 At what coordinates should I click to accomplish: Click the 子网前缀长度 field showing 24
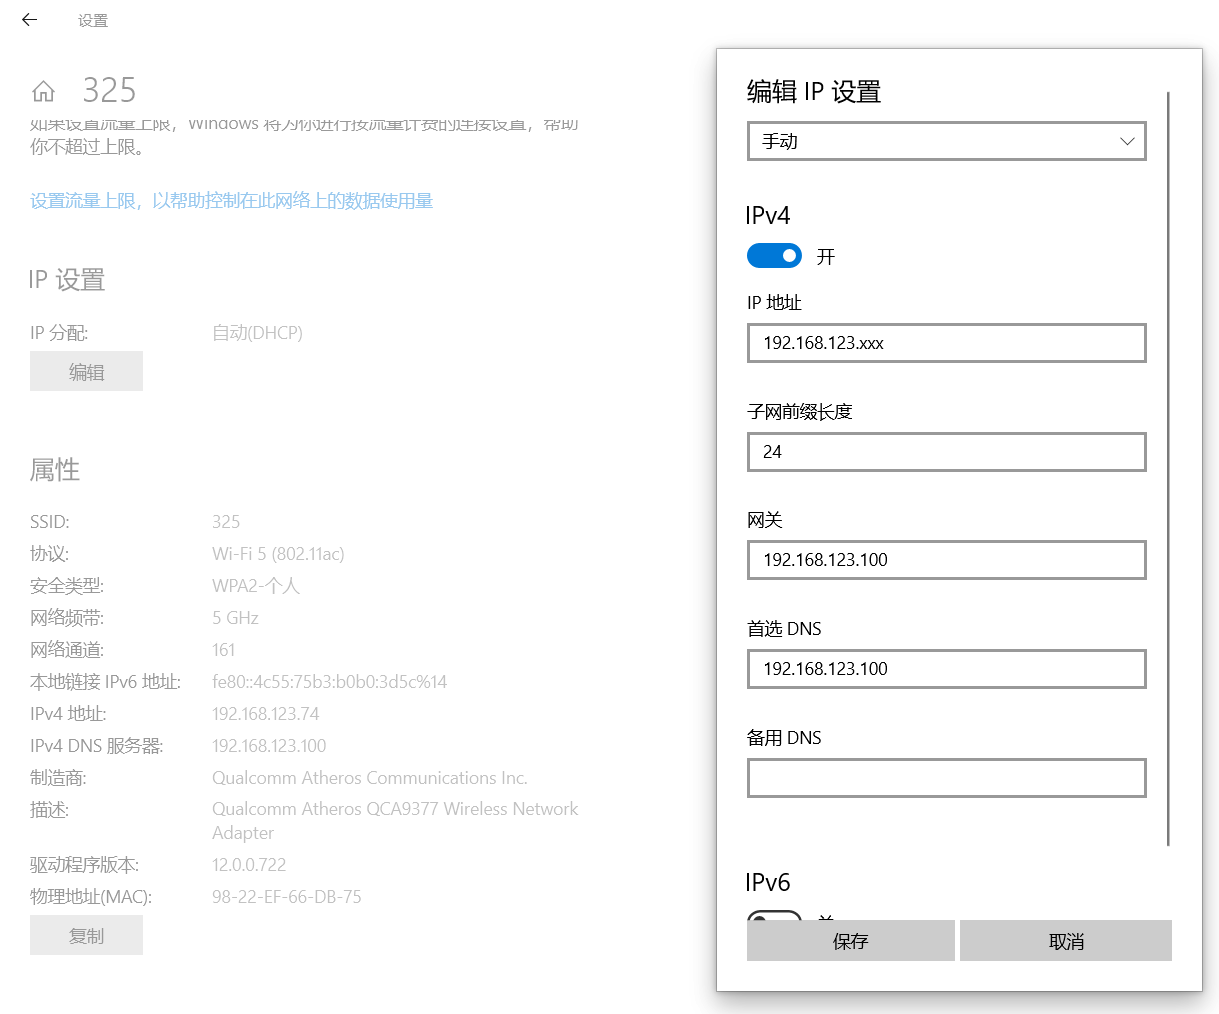click(946, 452)
